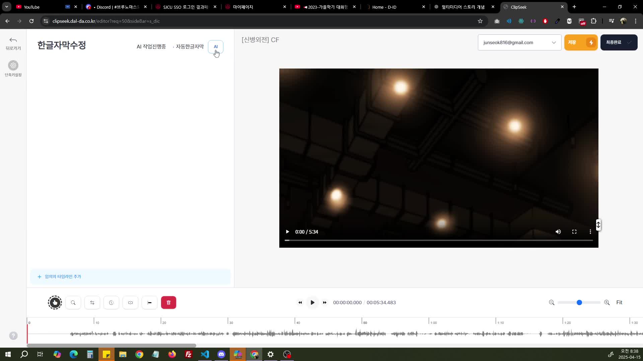Play from the timeline play button
The height and width of the screenshot is (361, 643).
tap(312, 303)
